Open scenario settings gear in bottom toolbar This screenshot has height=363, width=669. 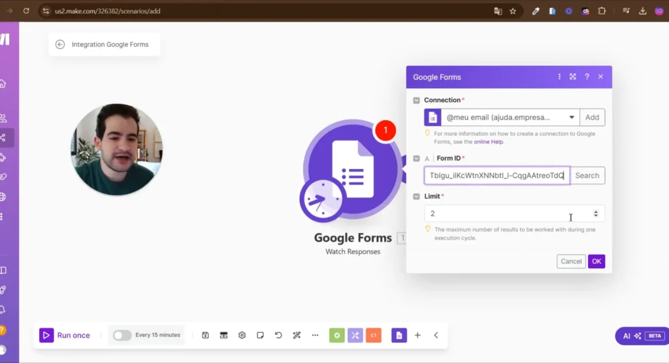[x=242, y=336]
